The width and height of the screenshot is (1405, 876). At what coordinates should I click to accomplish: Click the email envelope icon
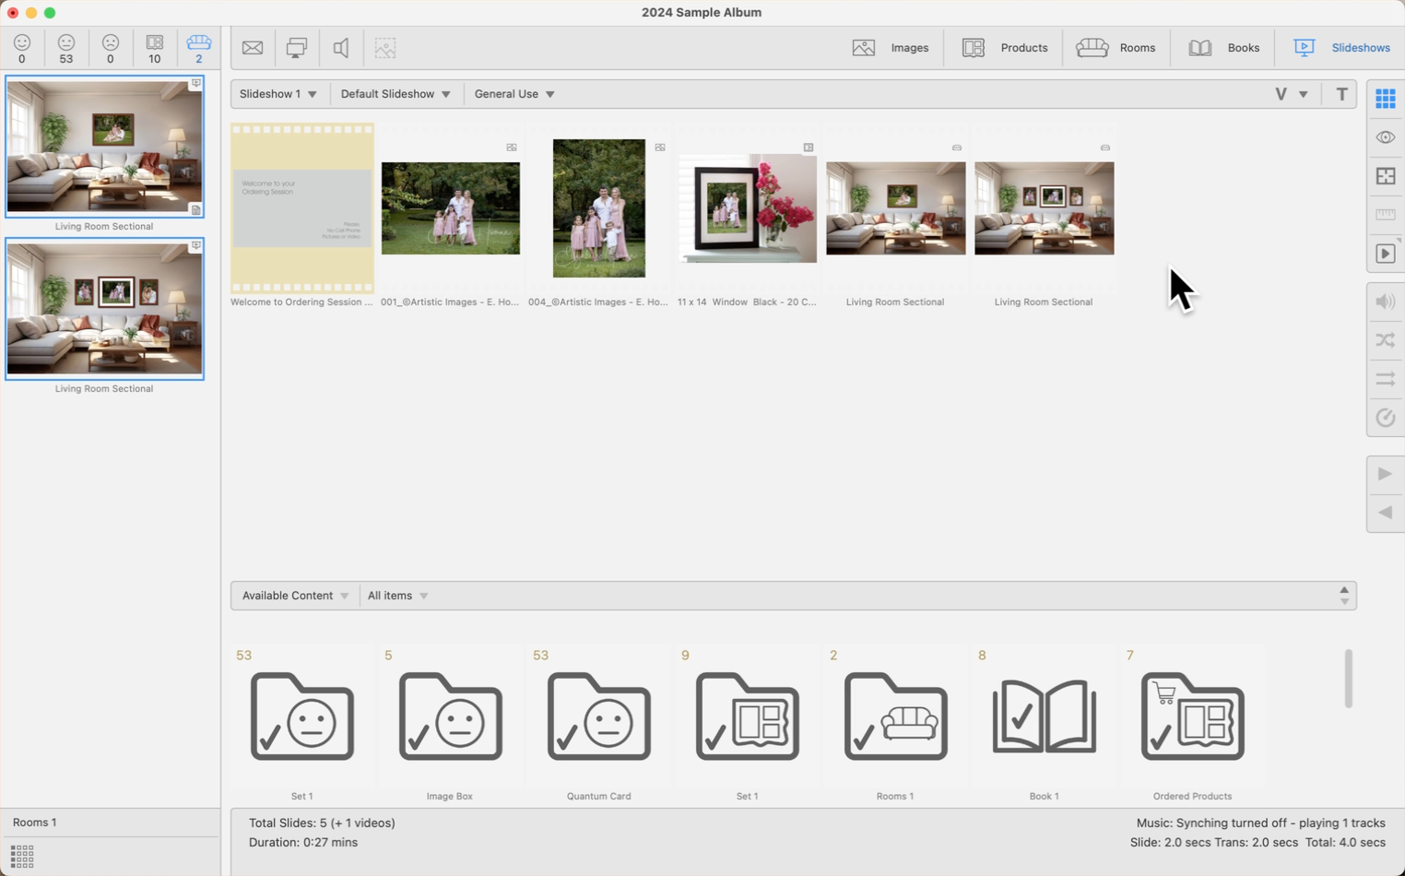[x=253, y=48]
